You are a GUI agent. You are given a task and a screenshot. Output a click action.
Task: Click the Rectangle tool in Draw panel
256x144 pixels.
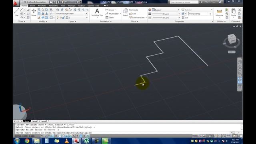click(28, 14)
